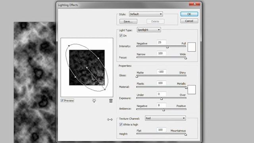The height and width of the screenshot is (143, 254).
Task: Click the Ambience value field showing 8
Action: pos(162,105)
